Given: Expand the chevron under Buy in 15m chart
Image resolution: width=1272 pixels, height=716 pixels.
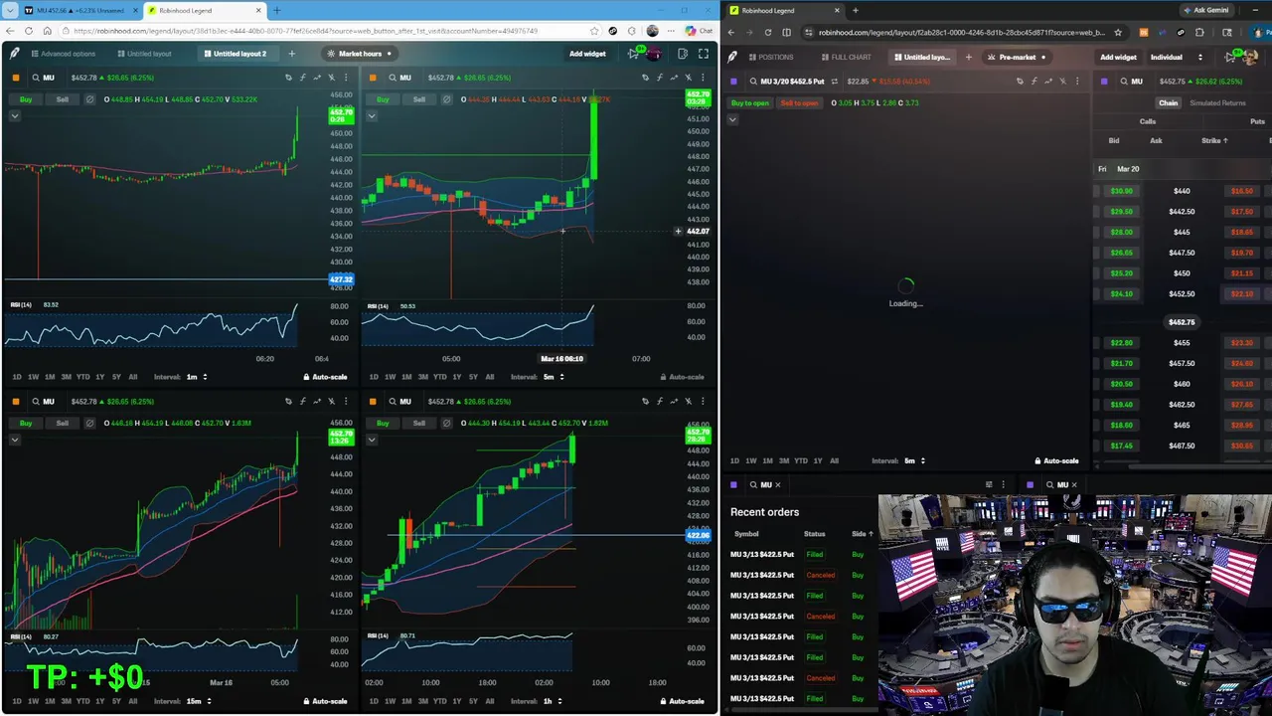Looking at the screenshot, I should 15,440.
